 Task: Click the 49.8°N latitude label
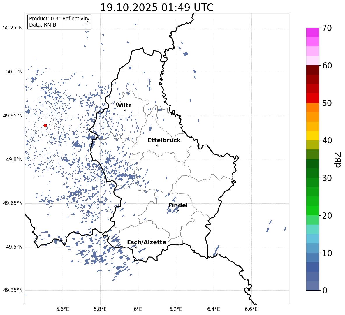pyautogui.click(x=14, y=159)
